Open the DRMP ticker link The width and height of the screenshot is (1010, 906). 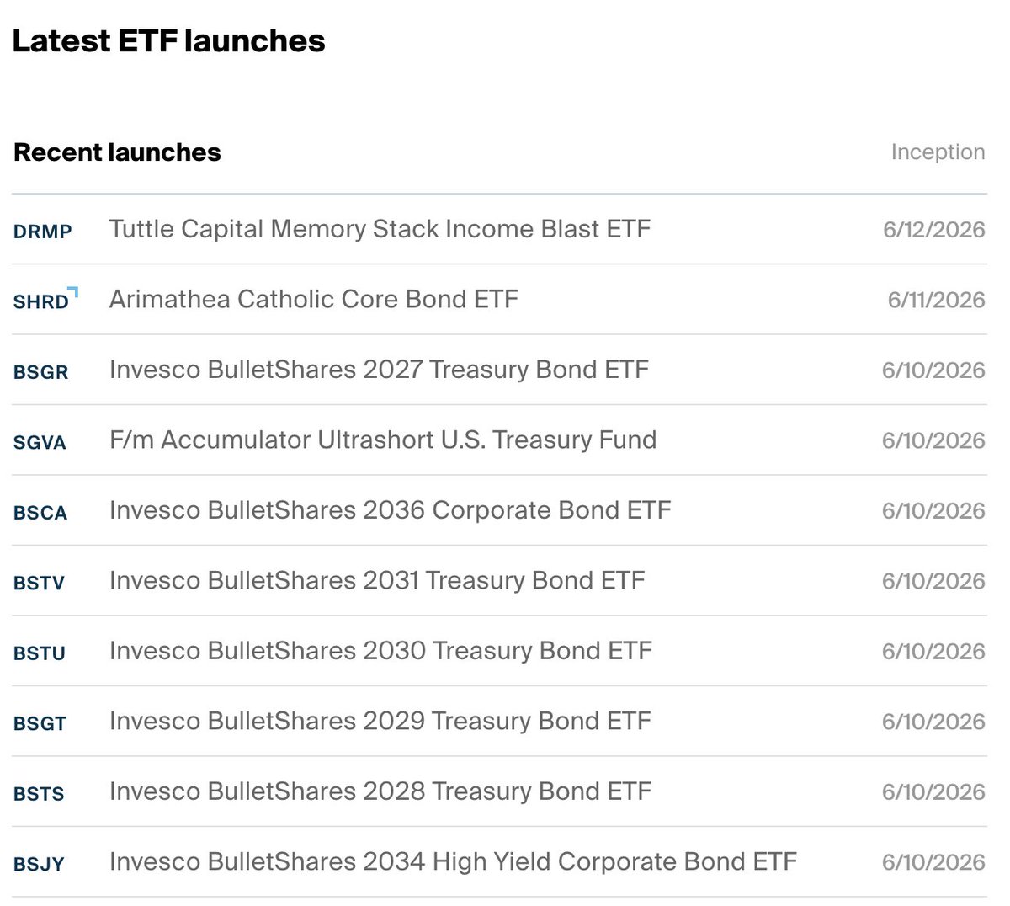coord(43,231)
